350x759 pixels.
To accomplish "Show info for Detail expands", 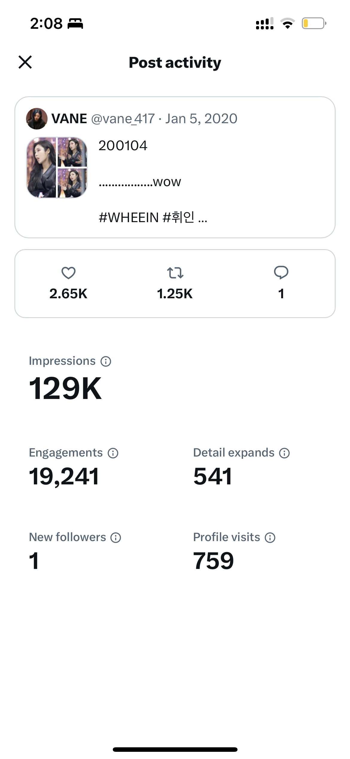I will tap(284, 453).
